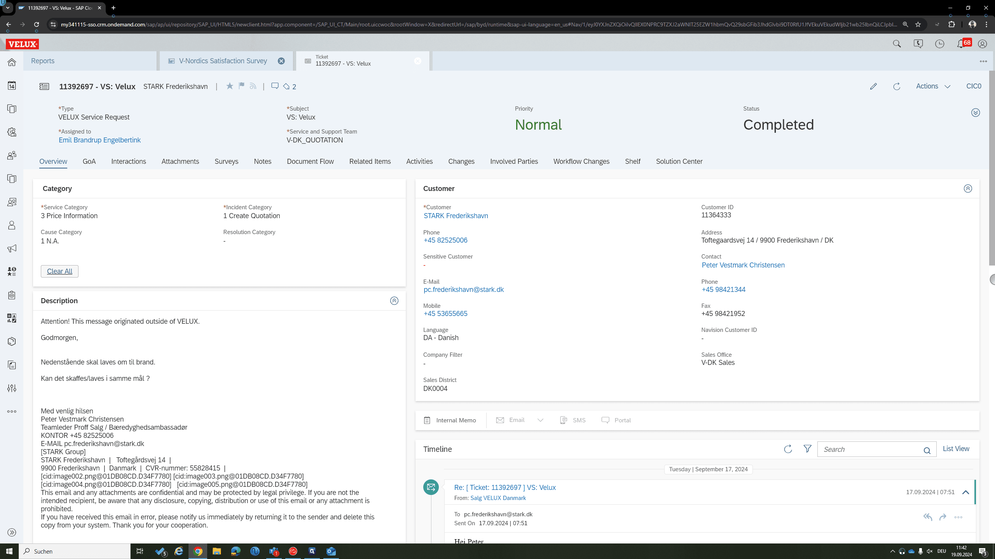Click the Timeline search field
This screenshot has height=559, width=995.
coord(870,449)
